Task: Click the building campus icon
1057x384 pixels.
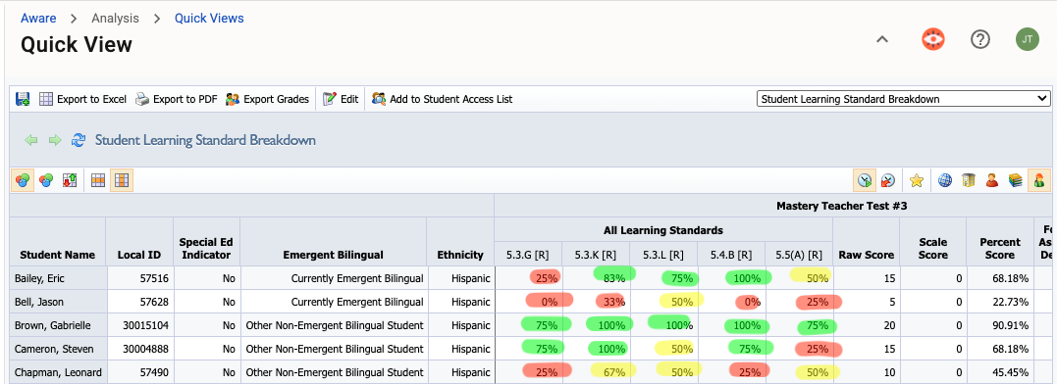Action: pyautogui.click(x=968, y=180)
